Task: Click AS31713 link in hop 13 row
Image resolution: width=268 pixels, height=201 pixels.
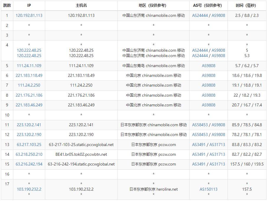Action: click(x=217, y=145)
